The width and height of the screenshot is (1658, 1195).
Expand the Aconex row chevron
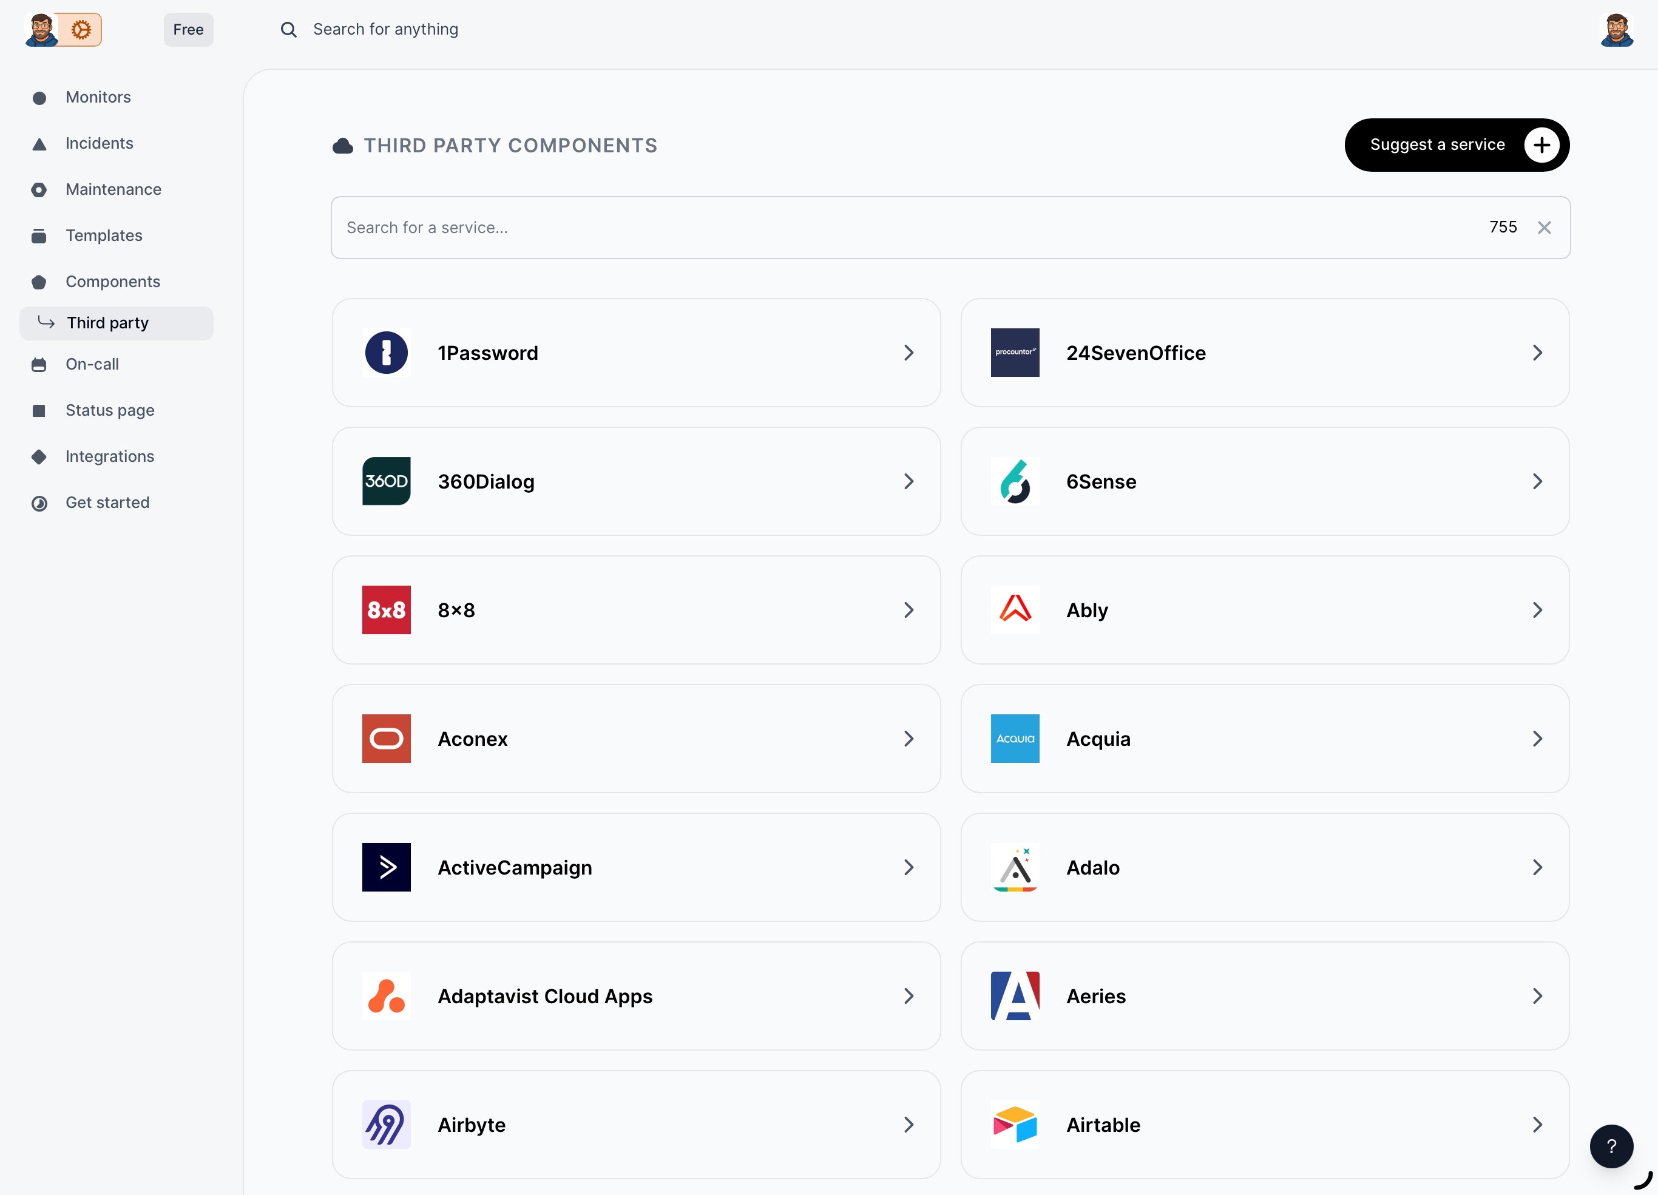point(908,738)
